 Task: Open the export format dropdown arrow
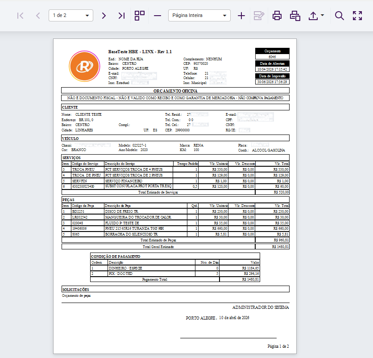322,15
